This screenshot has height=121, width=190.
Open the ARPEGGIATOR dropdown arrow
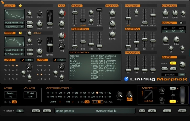pos(71,88)
